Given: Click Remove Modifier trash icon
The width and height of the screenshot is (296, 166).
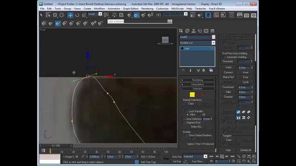Looking at the screenshot, I should point(203,70).
